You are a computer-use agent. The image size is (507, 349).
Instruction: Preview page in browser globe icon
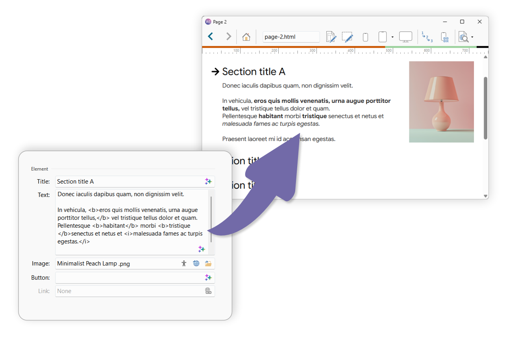pyautogui.click(x=463, y=37)
